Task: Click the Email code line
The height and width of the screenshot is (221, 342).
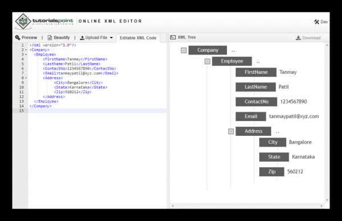Action: point(80,73)
